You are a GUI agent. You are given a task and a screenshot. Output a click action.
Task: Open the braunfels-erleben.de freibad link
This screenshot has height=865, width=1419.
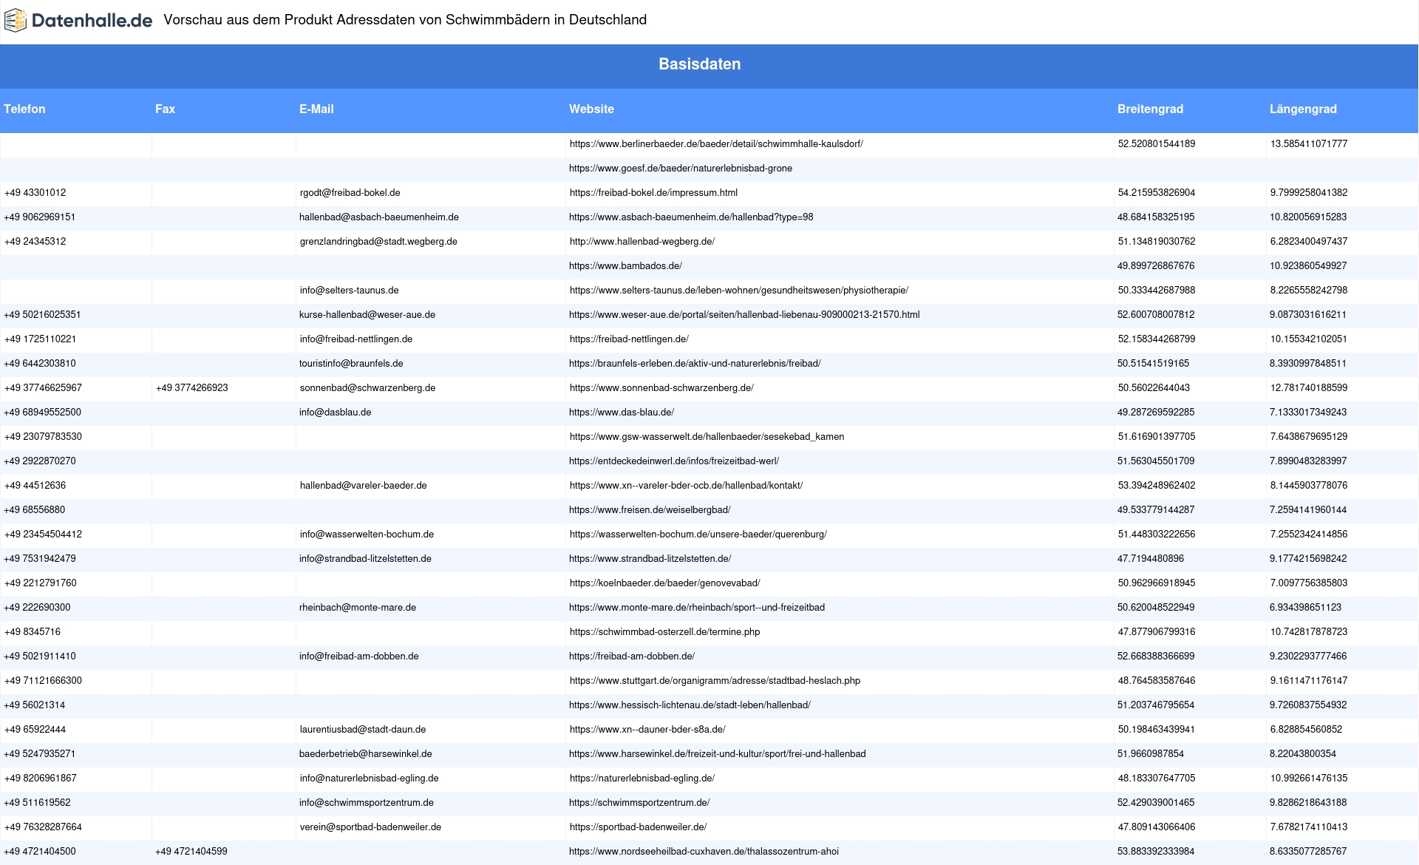coord(695,364)
